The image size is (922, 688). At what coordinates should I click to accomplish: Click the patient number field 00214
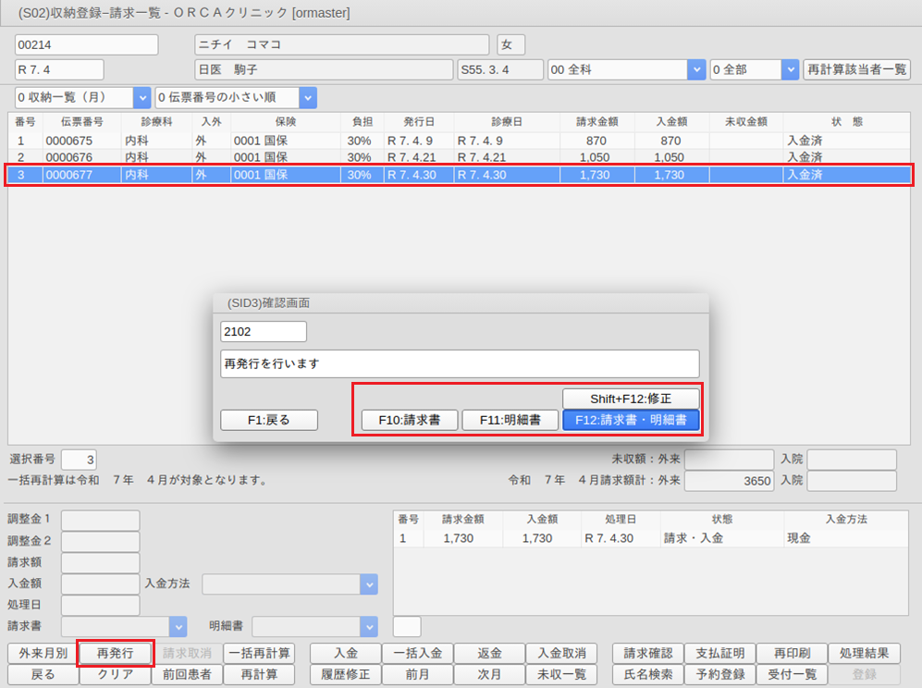click(x=86, y=45)
